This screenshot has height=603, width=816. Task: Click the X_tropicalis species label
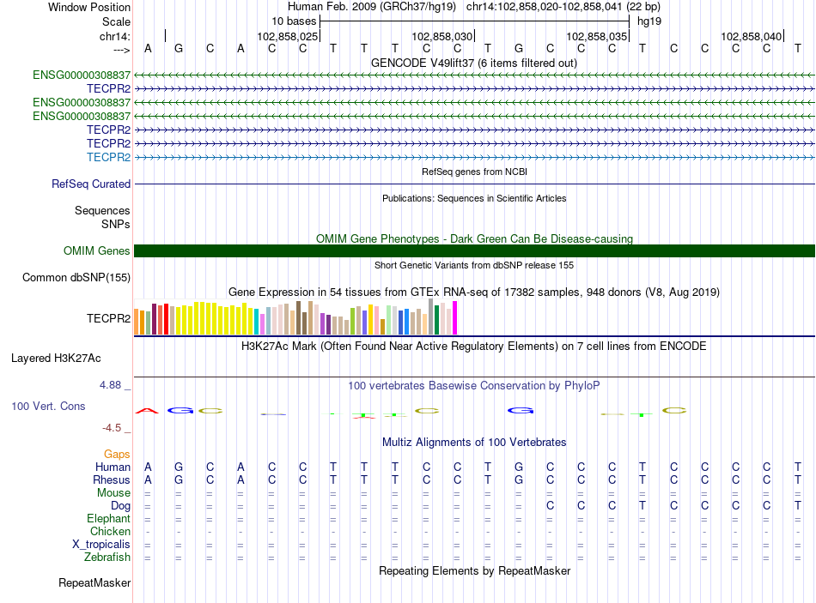101,545
